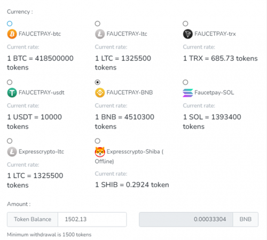Click the Shiba Inu dog icon
This screenshot has width=267, height=240.
tap(100, 152)
